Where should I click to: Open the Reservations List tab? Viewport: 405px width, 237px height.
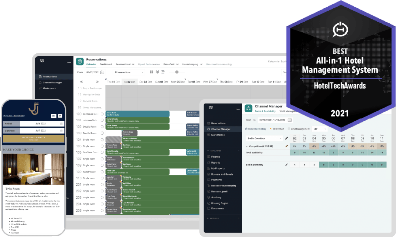pyautogui.click(x=125, y=64)
